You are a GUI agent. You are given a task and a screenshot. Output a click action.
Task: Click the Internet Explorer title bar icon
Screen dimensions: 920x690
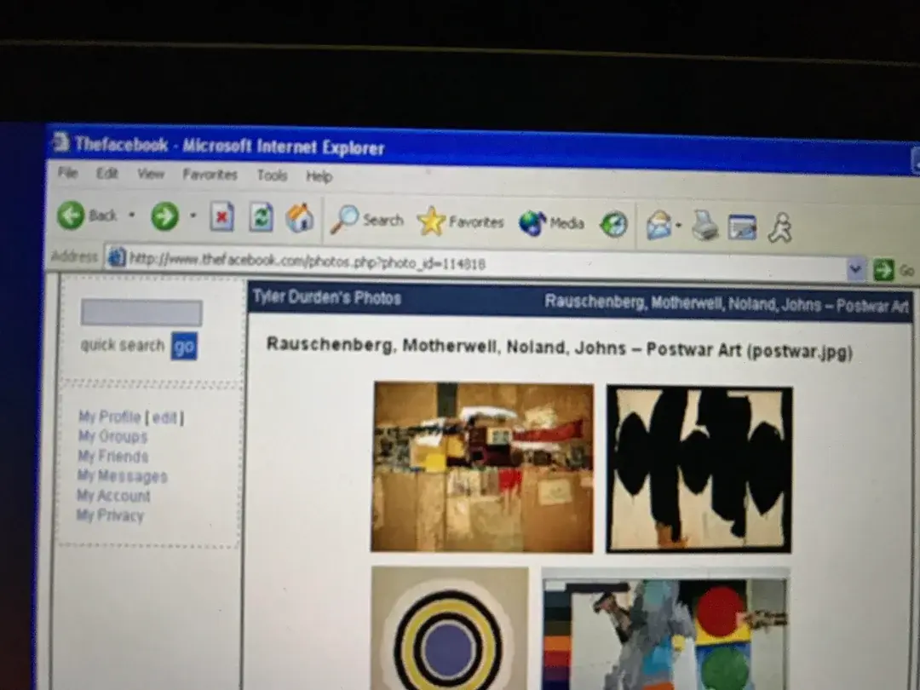(x=60, y=142)
